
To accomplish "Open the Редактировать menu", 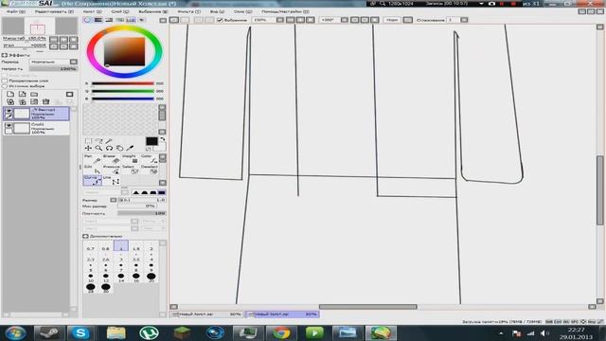I will (x=54, y=11).
